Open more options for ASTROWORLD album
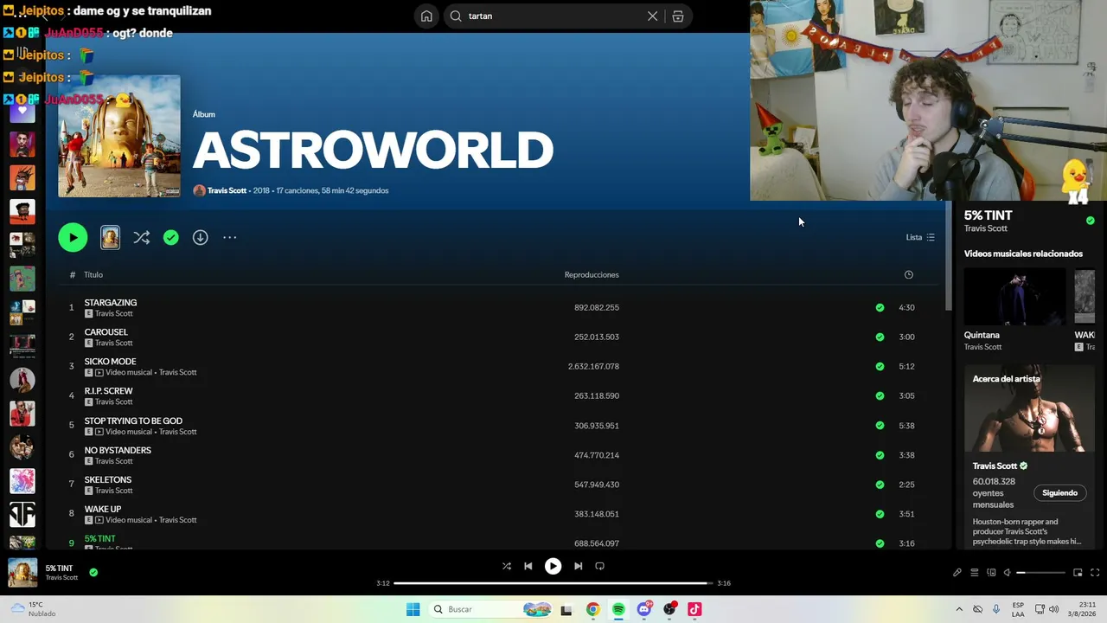Viewport: 1107px width, 623px height. (229, 237)
